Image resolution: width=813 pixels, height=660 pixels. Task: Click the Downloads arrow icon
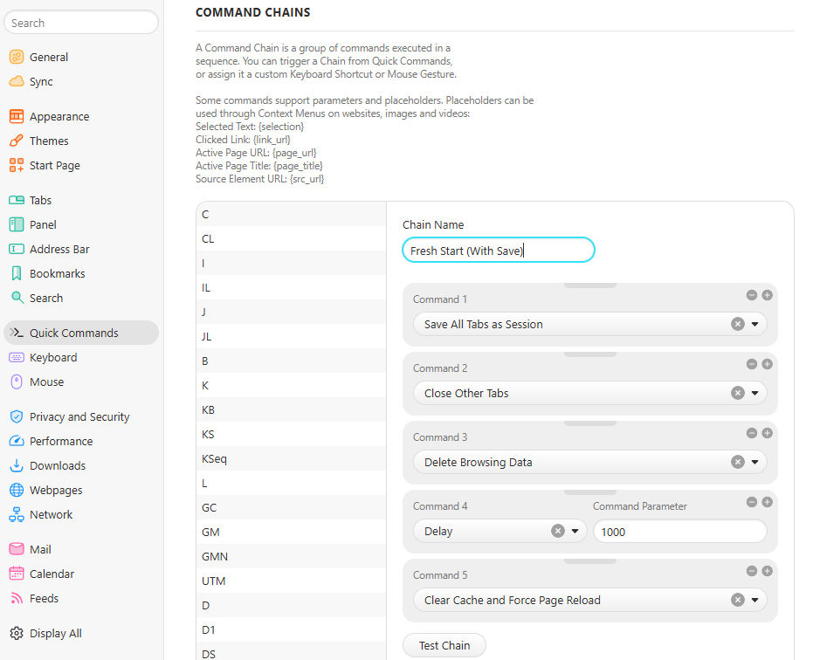(17, 465)
